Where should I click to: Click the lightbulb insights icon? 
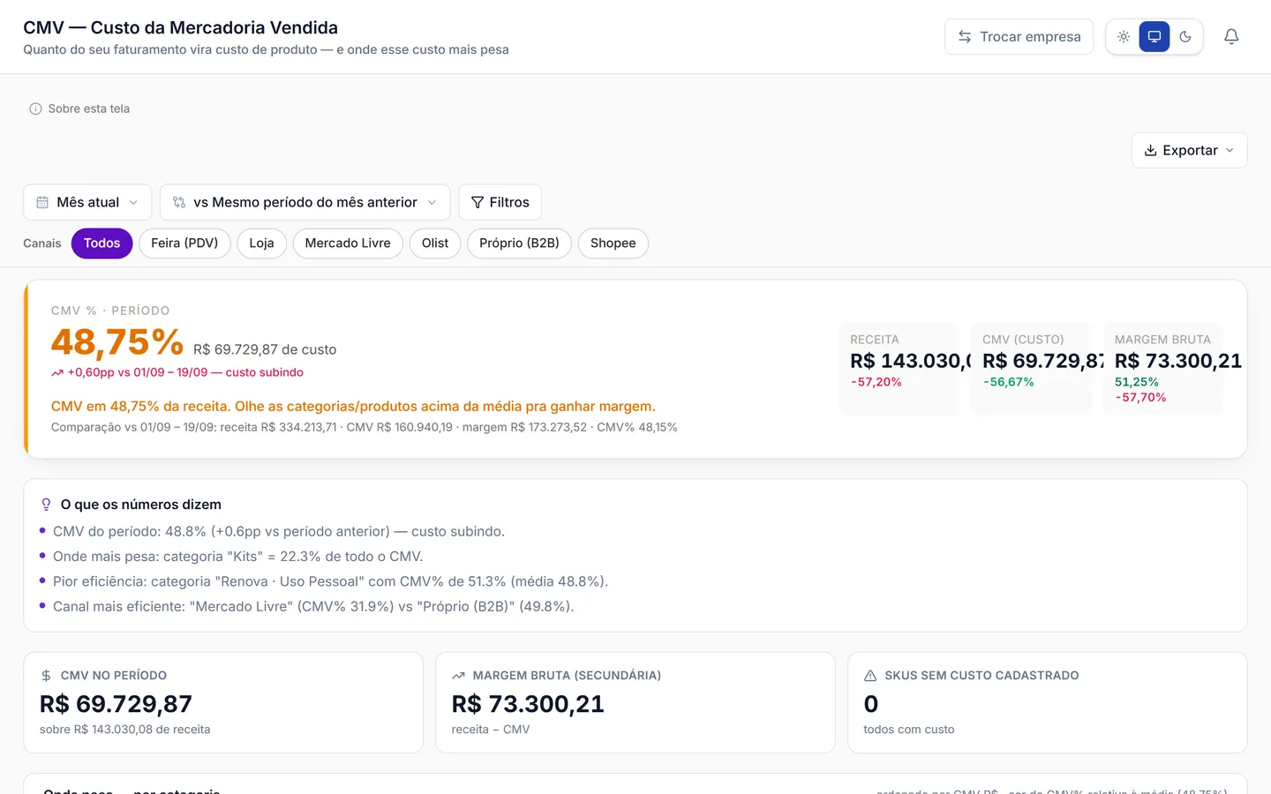point(46,505)
